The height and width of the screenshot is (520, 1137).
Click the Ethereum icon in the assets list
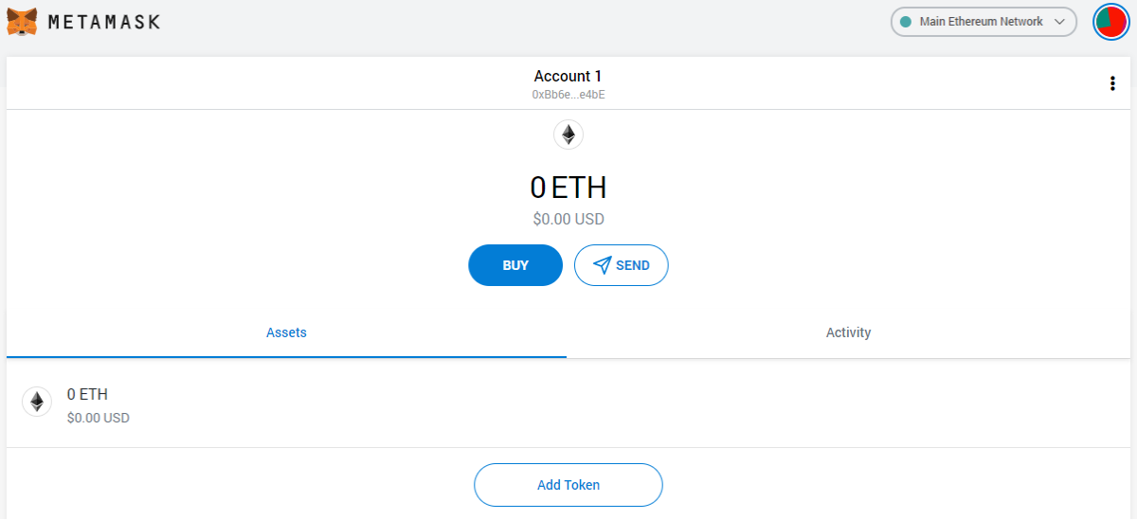pyautogui.click(x=37, y=403)
